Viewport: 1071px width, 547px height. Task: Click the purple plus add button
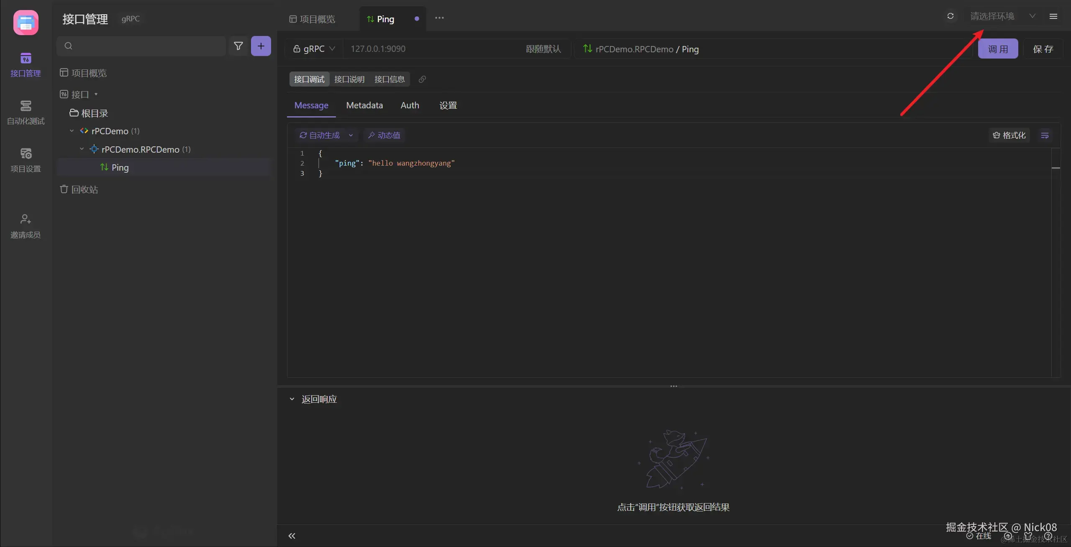pyautogui.click(x=261, y=46)
